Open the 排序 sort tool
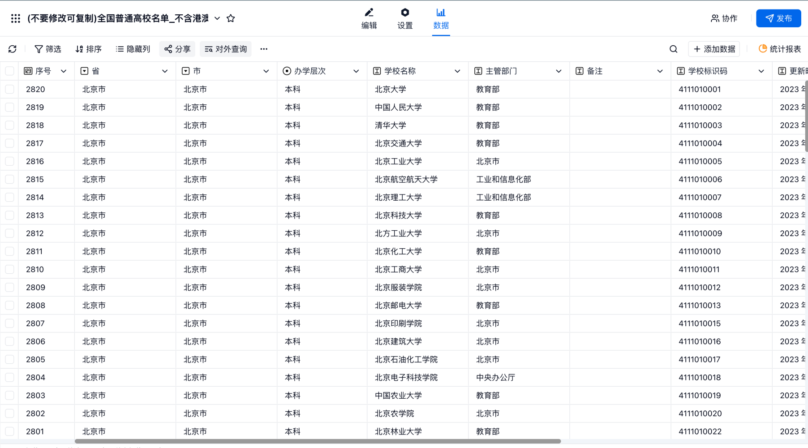The image size is (808, 448). 89,49
